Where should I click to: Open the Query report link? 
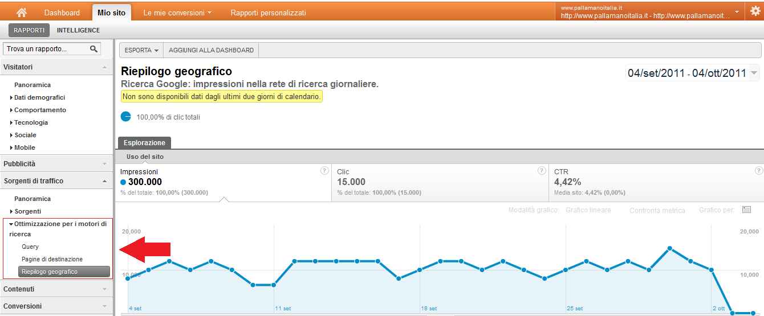[x=30, y=247]
